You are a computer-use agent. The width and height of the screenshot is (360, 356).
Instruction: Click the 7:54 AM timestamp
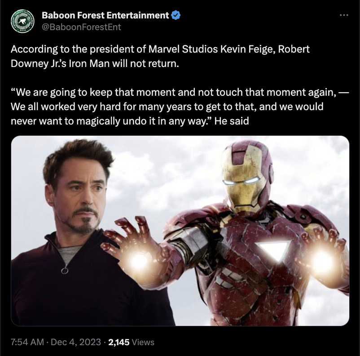(27, 342)
